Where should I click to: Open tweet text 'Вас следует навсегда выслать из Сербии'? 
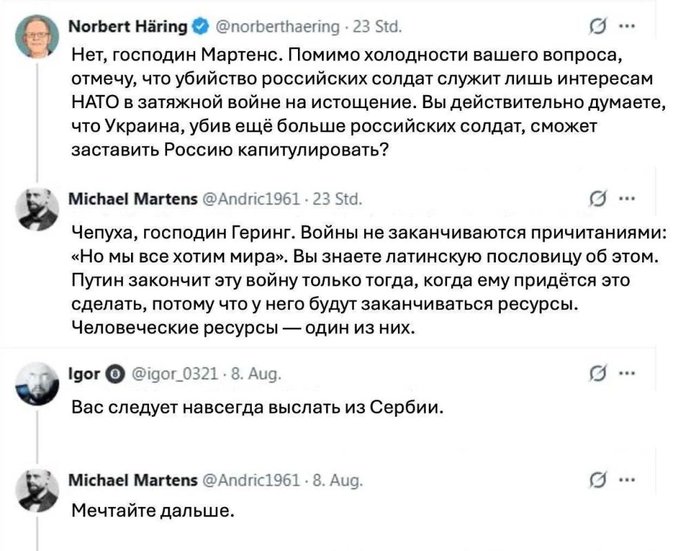[257, 407]
